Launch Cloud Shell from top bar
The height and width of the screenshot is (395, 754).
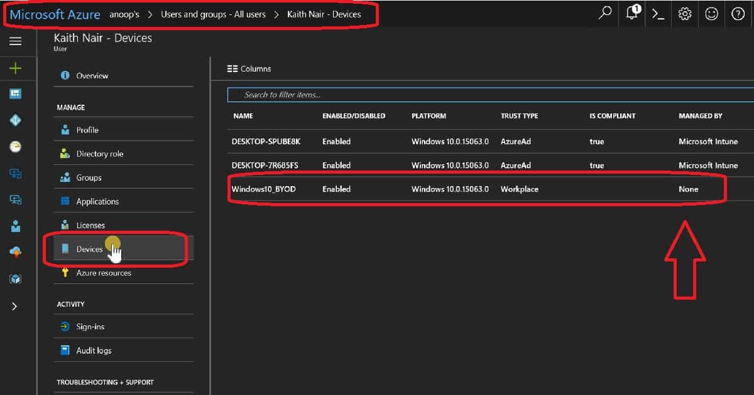click(658, 14)
